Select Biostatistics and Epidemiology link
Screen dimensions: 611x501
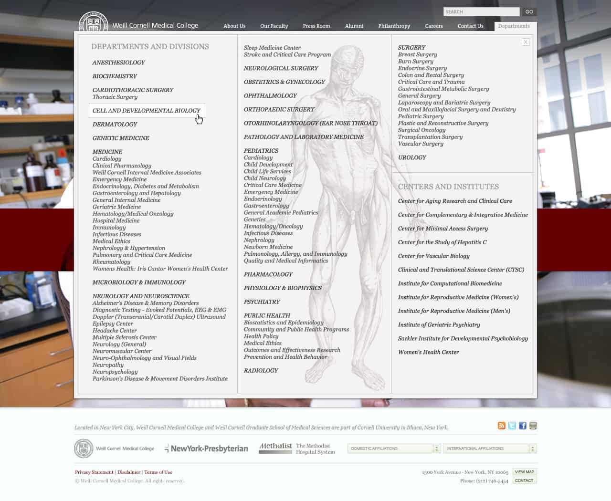pos(284,323)
